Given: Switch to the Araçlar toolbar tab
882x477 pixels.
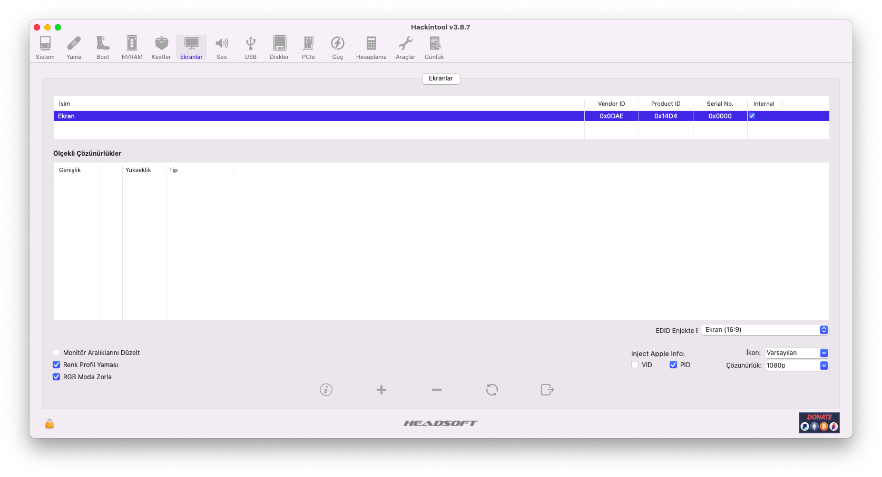Looking at the screenshot, I should [x=405, y=47].
